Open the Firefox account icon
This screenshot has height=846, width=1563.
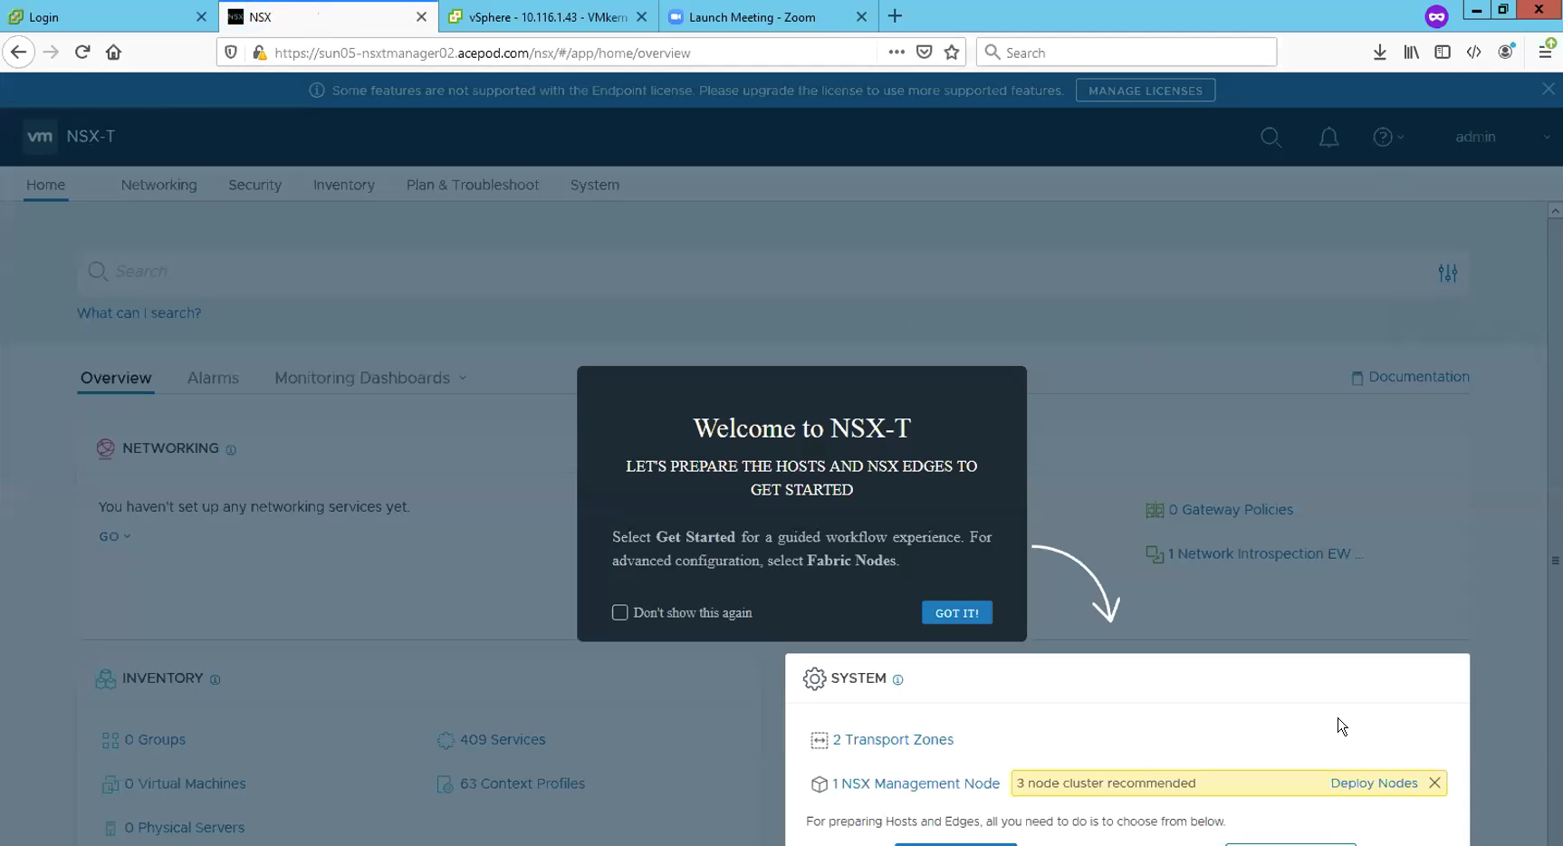1506,52
